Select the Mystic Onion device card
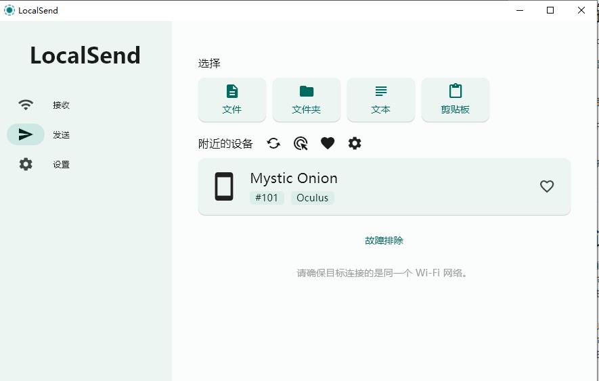This screenshot has height=381, width=599. tap(384, 186)
